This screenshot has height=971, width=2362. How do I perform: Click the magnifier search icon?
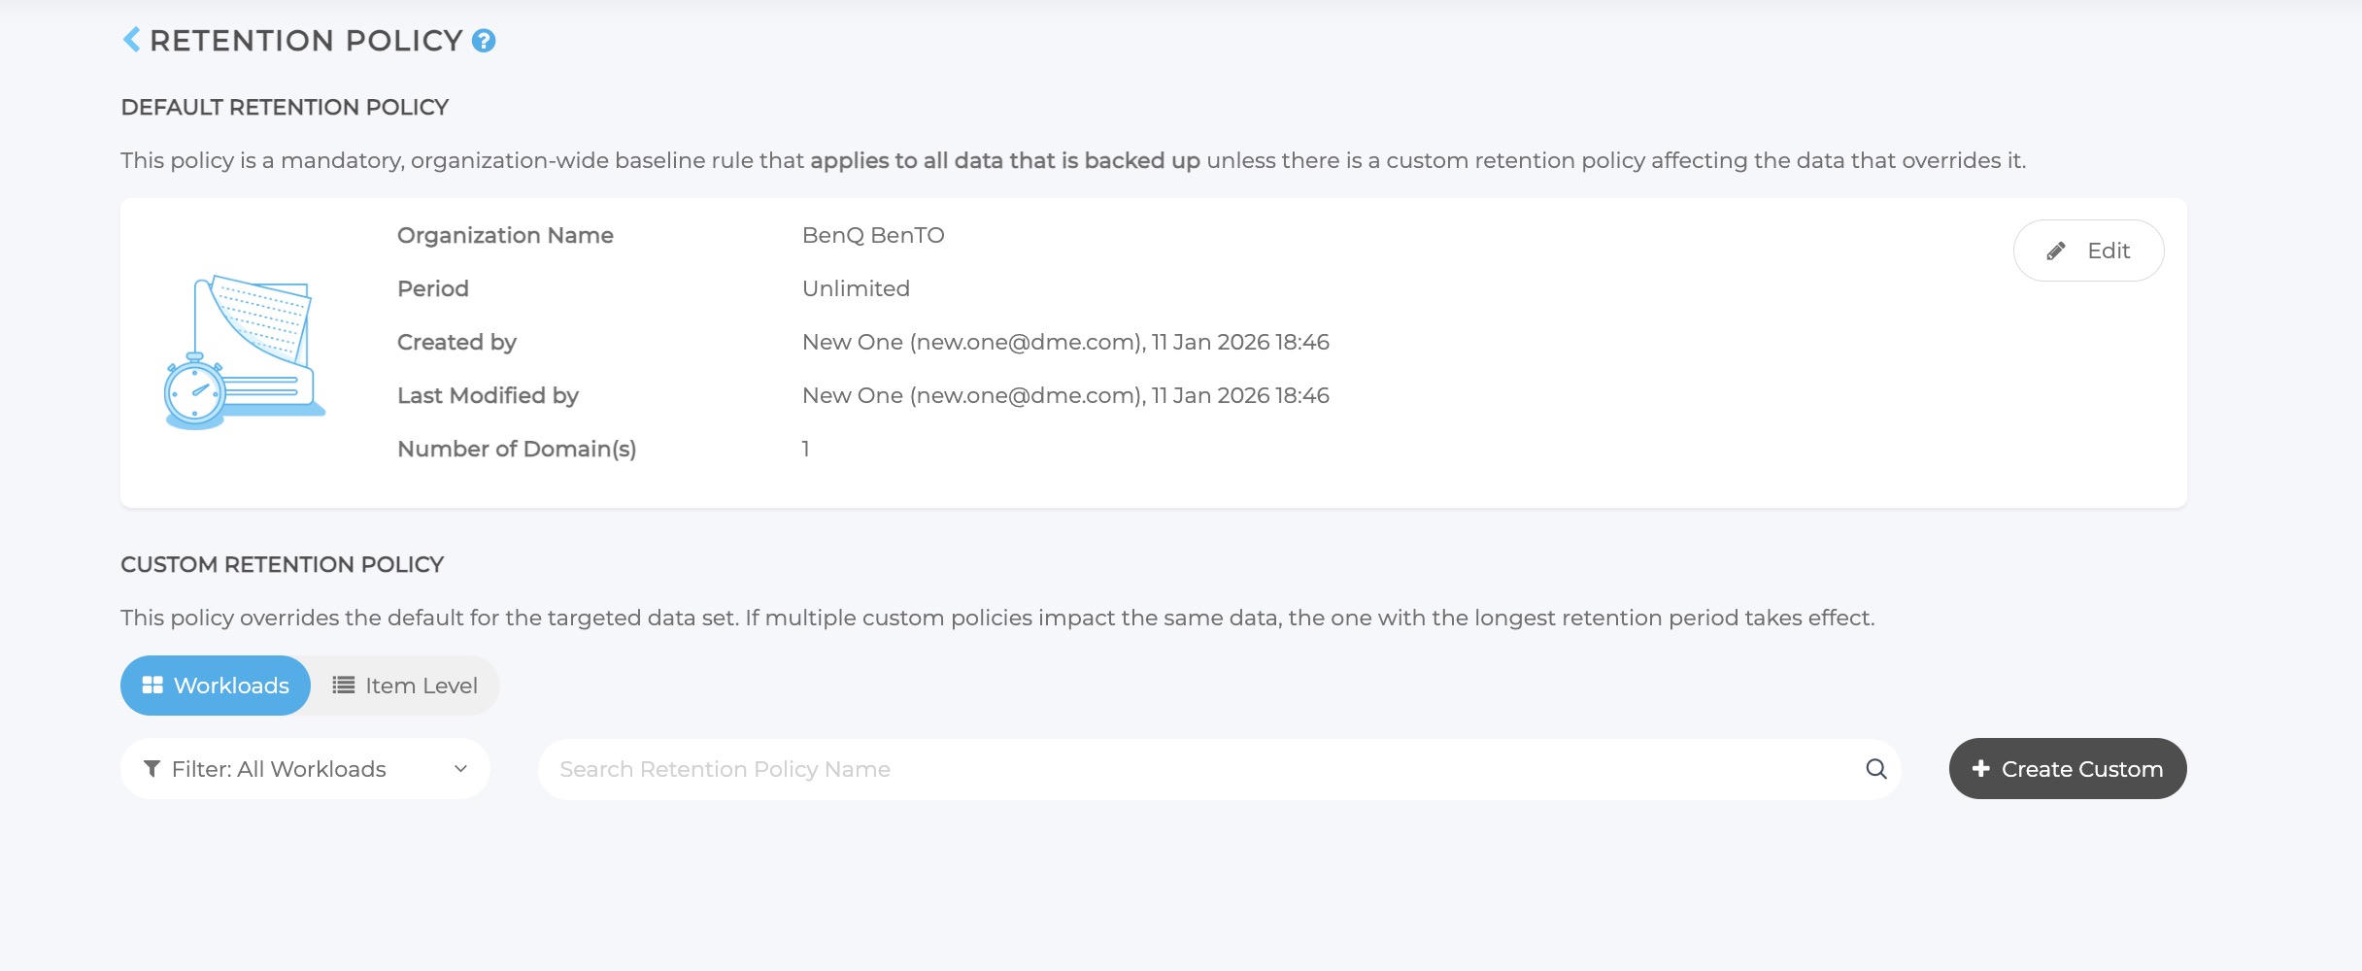click(x=1875, y=769)
